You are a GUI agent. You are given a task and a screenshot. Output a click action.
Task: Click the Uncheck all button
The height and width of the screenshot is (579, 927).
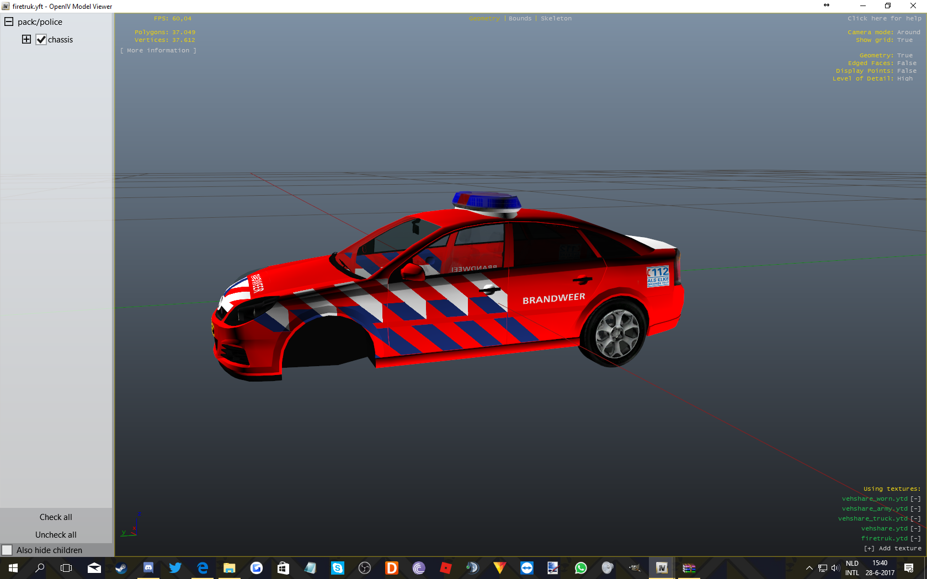[56, 535]
